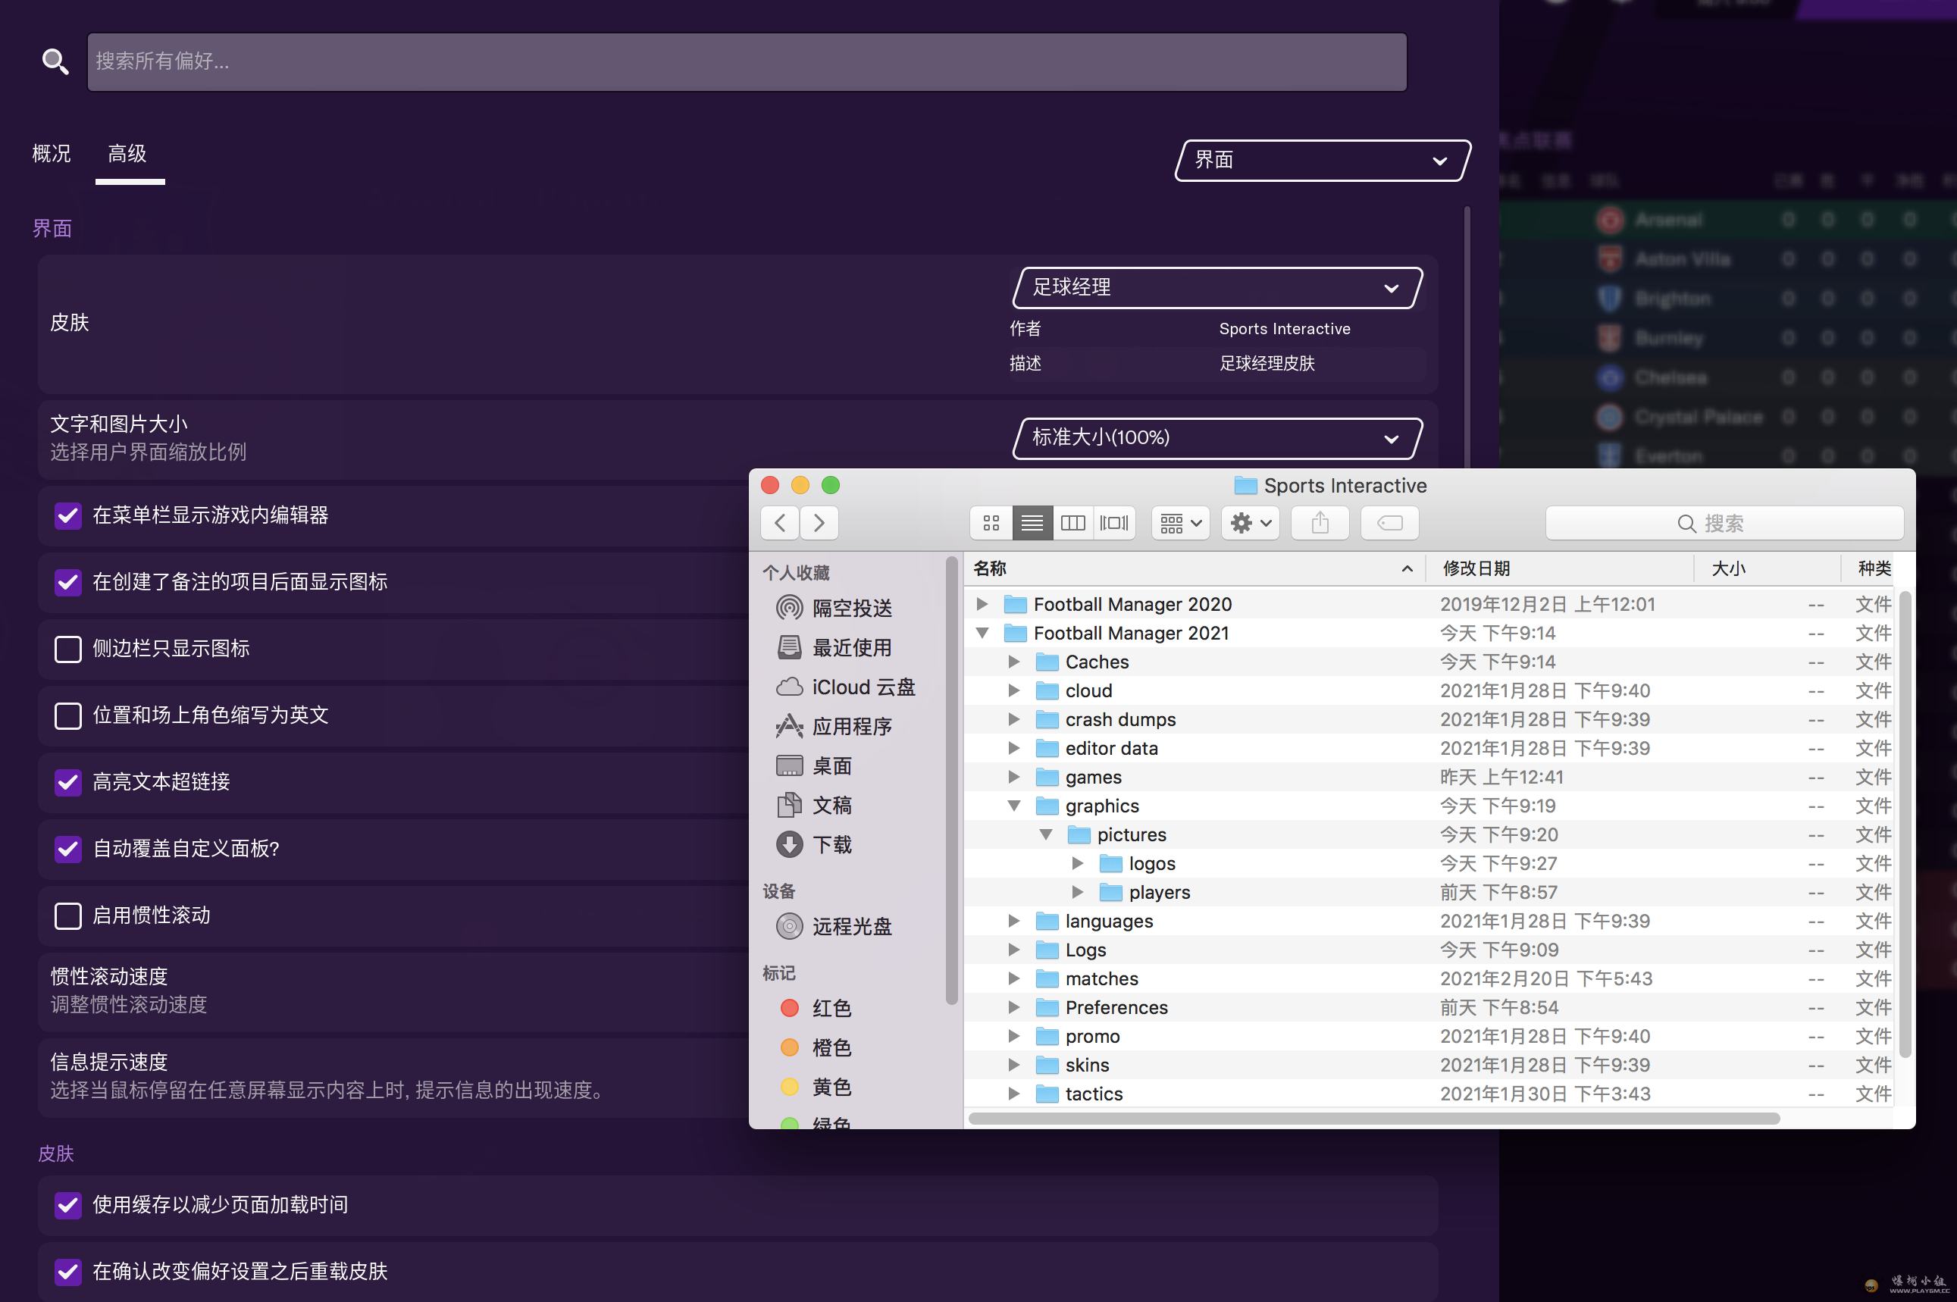Click the Finder edit tags icon
The image size is (1957, 1302).
[1390, 523]
